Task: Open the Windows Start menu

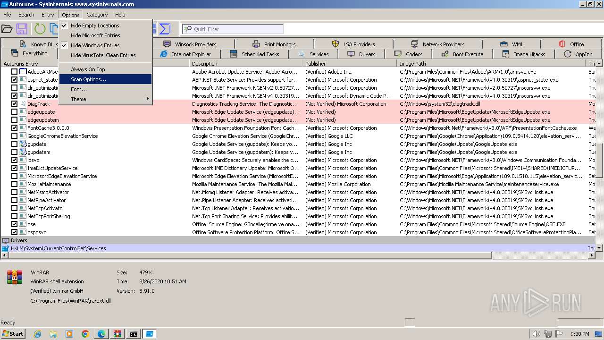Action: coord(13,334)
